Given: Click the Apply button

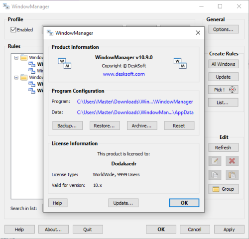Looking at the screenshot, I should click(229, 230).
